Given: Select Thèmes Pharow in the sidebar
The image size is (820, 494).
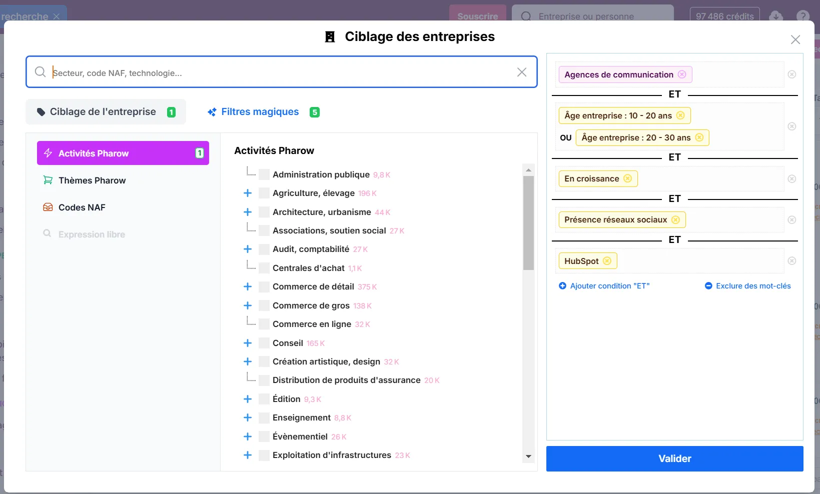Looking at the screenshot, I should [x=123, y=180].
